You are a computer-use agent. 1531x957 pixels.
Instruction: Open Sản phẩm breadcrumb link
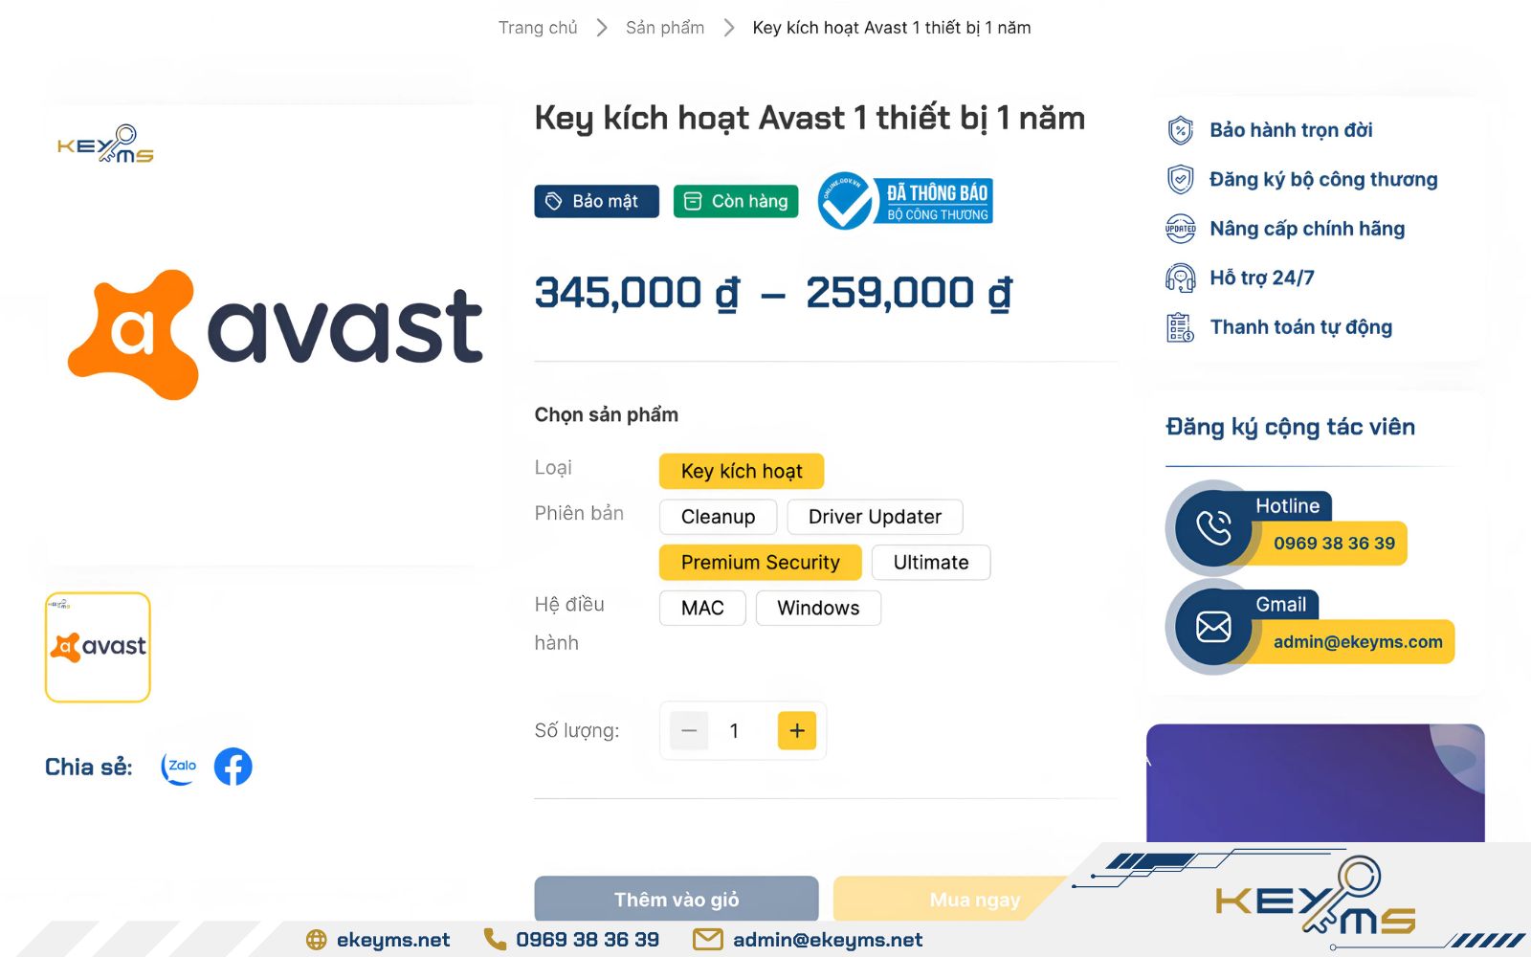[665, 28]
